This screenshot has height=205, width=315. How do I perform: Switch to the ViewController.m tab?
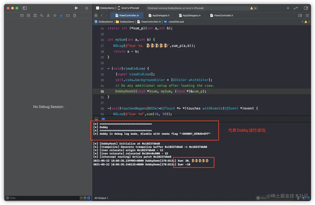pos(127,15)
